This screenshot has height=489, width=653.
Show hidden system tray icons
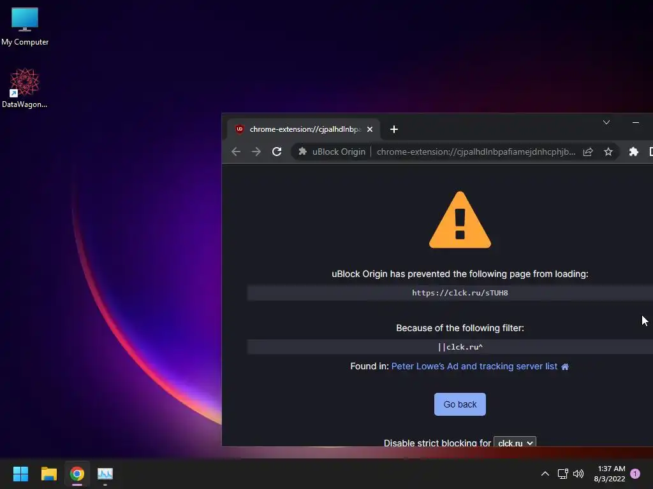pos(545,474)
